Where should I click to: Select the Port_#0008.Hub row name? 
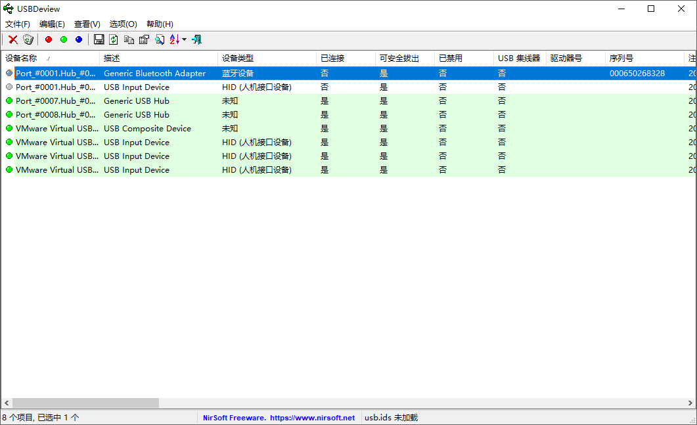56,115
